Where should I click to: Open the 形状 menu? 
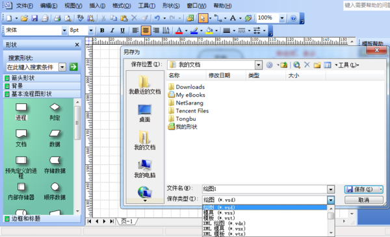[171, 5]
